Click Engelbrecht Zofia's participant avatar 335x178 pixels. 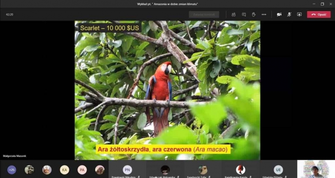(x=202, y=170)
